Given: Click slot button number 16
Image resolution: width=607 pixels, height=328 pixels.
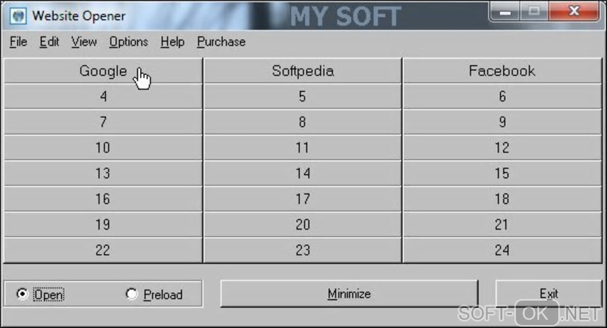Looking at the screenshot, I should 103,199.
